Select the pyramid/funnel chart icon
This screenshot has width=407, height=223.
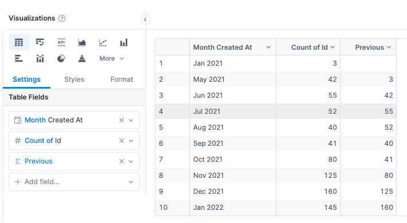(82, 58)
